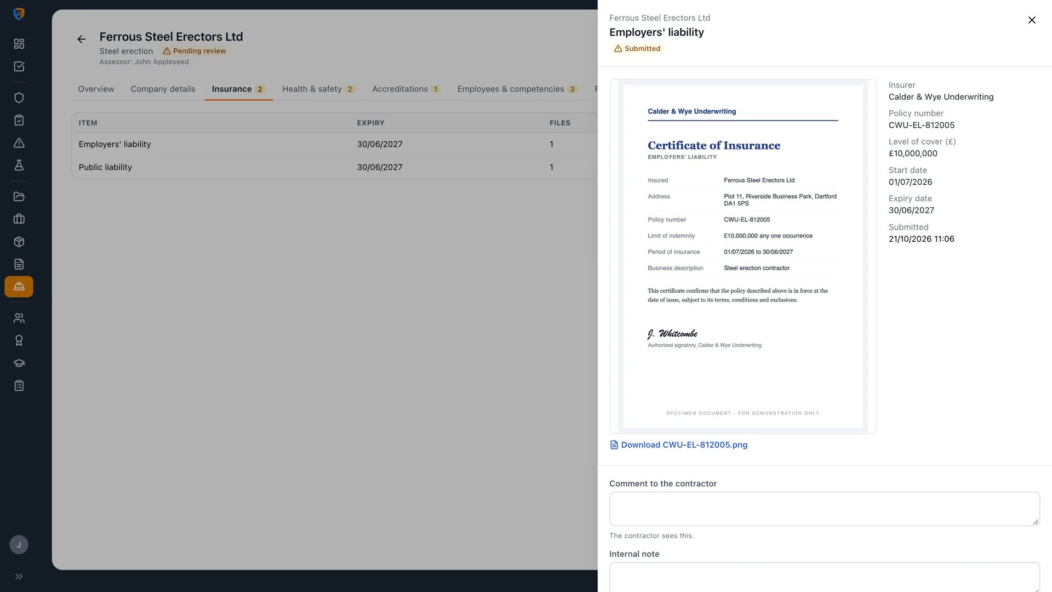
Task: Select the clipboard-check icon in sidebar
Action: 19,120
